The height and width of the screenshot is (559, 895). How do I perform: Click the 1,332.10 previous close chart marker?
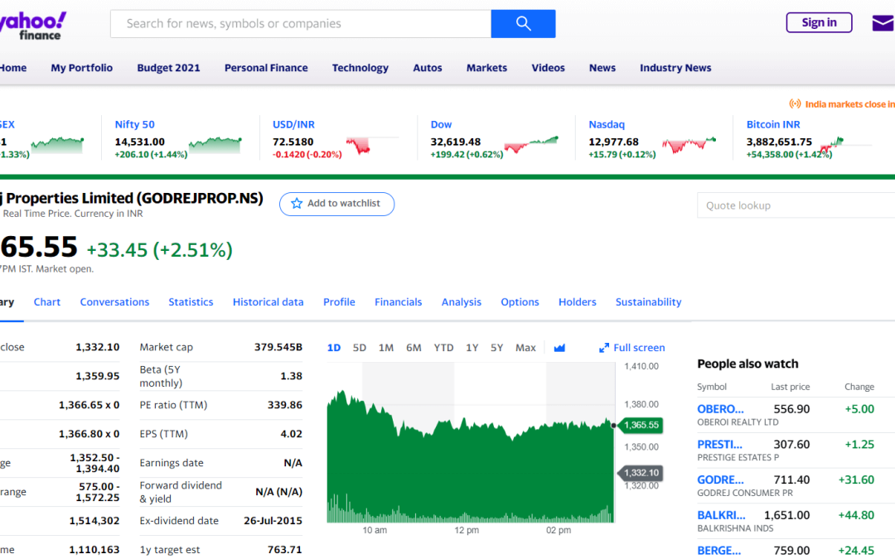tap(640, 473)
